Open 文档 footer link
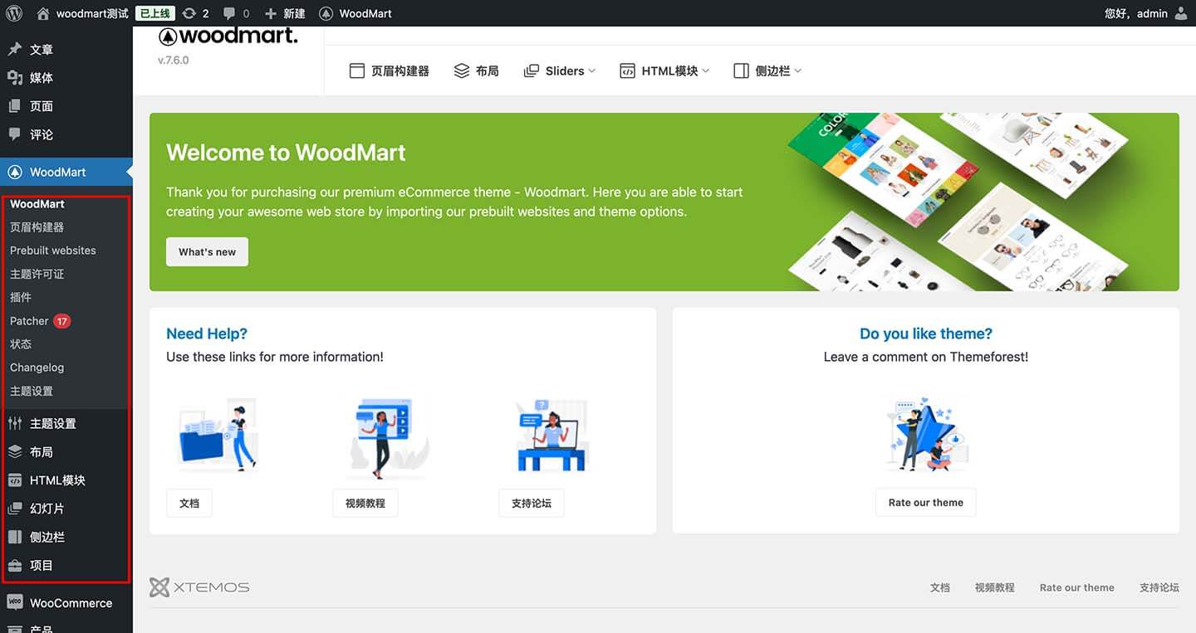This screenshot has width=1196, height=633. 940,587
